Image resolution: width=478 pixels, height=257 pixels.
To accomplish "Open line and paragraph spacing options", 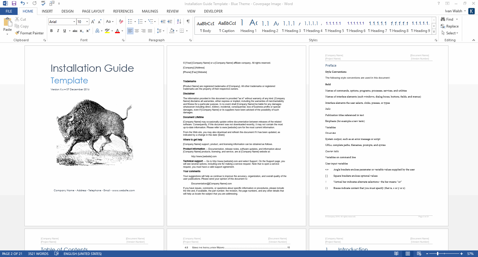I will (x=161, y=31).
